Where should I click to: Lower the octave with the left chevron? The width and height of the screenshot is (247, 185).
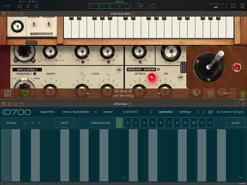coord(26,123)
